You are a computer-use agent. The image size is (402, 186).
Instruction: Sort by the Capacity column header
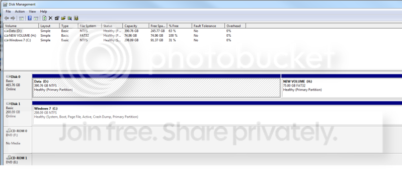tap(135, 26)
